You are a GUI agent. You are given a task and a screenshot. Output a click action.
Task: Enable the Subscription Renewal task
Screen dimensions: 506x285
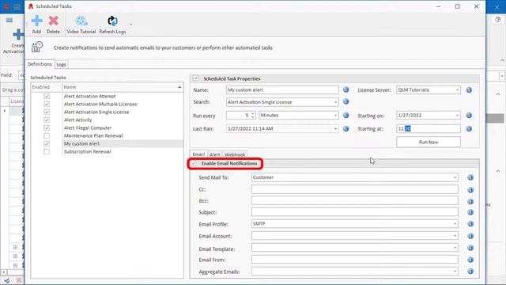pyautogui.click(x=47, y=151)
